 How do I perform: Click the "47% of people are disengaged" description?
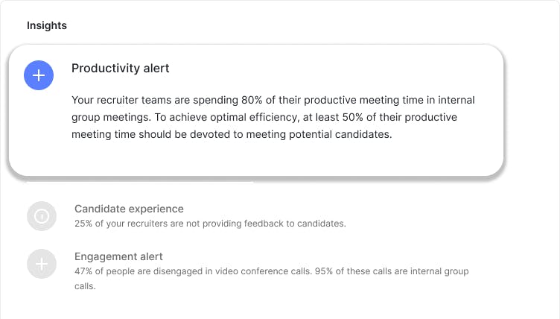pyautogui.click(x=271, y=271)
